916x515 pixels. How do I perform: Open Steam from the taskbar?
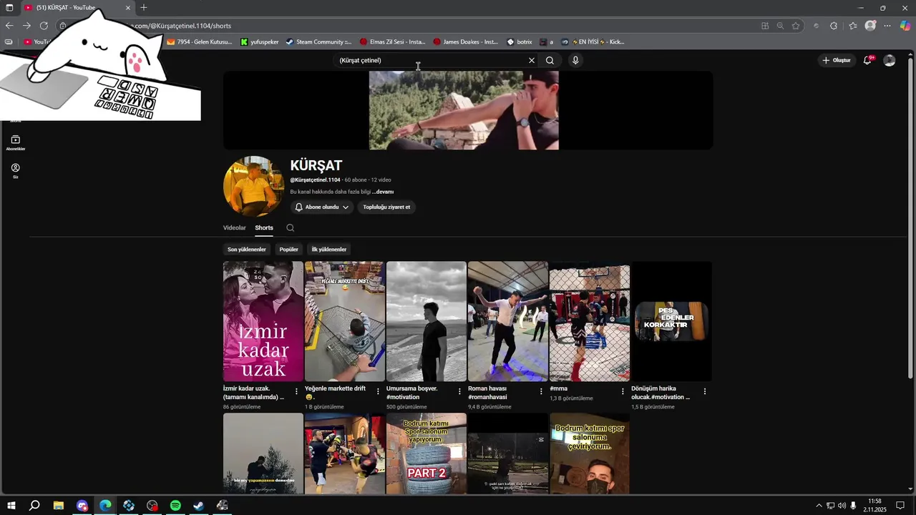pyautogui.click(x=199, y=506)
